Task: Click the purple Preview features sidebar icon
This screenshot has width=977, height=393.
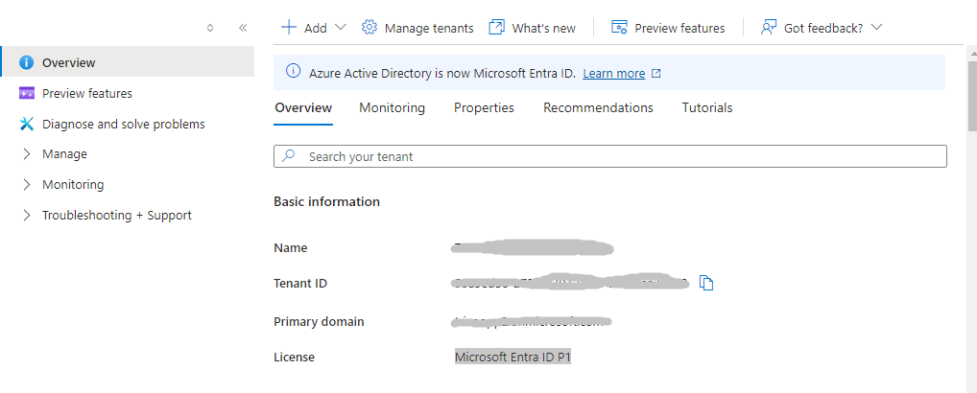Action: pyautogui.click(x=26, y=93)
